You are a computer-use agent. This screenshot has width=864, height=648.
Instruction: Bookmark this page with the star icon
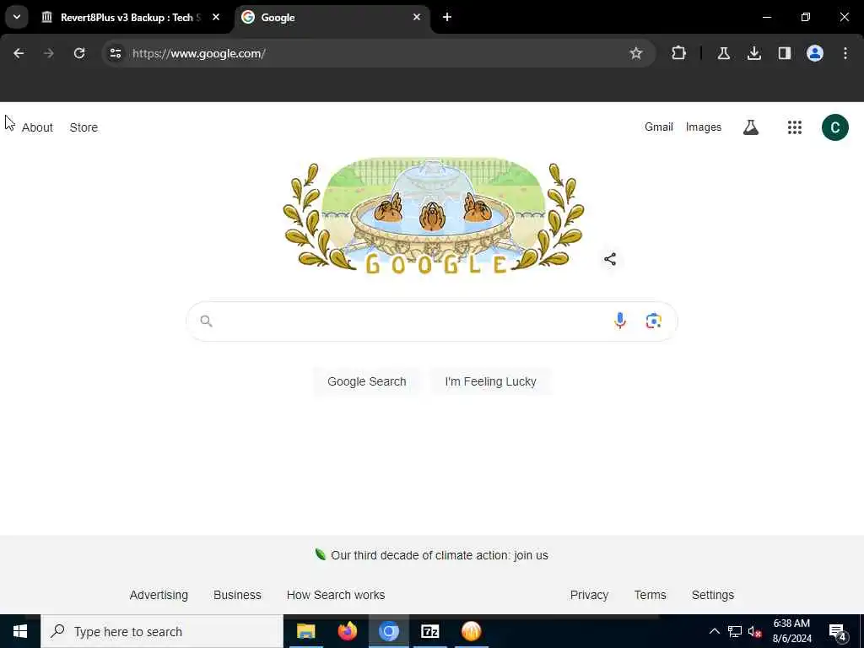pyautogui.click(x=636, y=53)
